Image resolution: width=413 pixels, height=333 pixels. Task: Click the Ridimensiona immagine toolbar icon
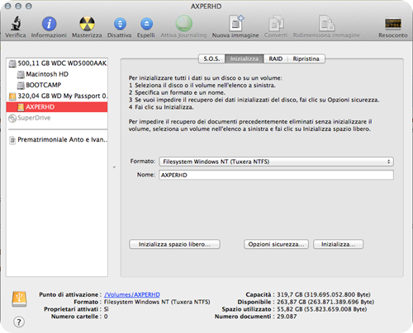326,23
